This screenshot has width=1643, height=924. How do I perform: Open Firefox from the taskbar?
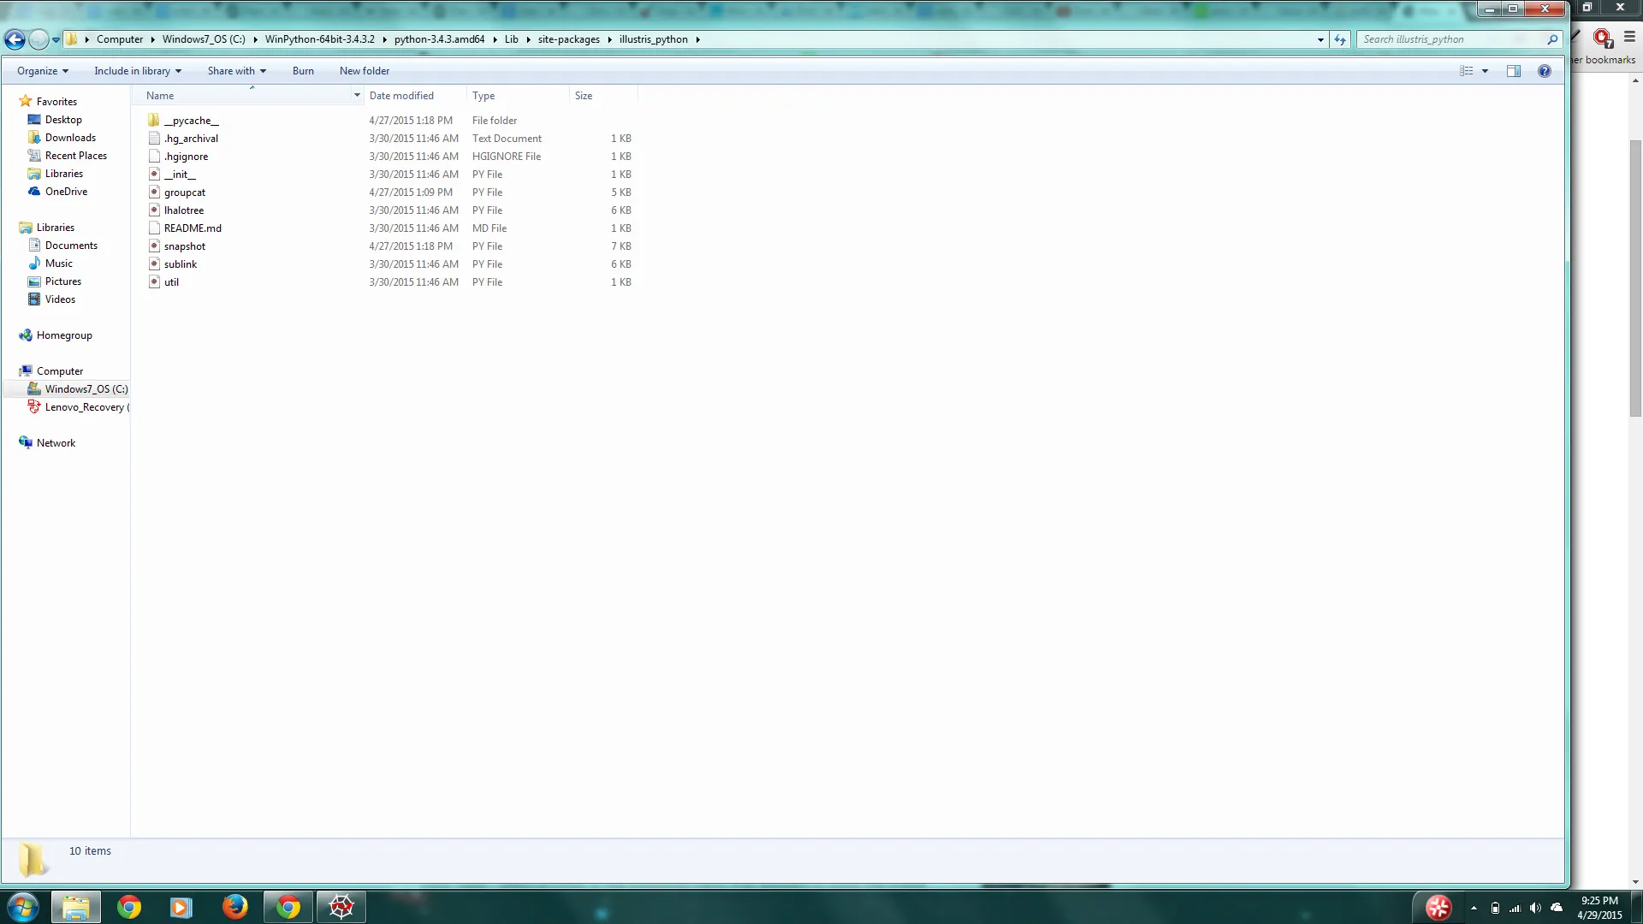pyautogui.click(x=234, y=907)
